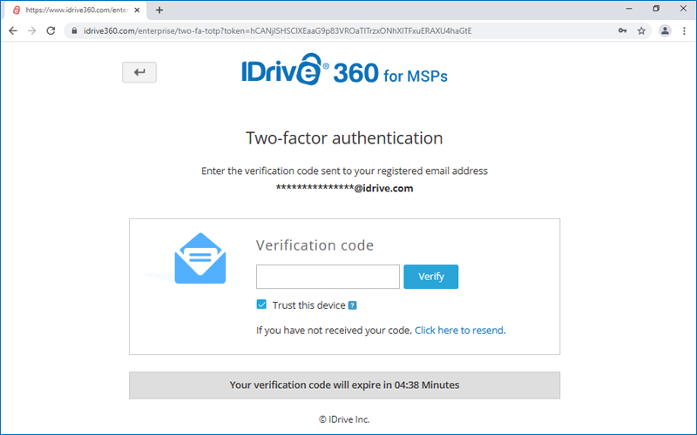
Task: Uncheck the Trust this device checkbox
Action: tap(261, 304)
